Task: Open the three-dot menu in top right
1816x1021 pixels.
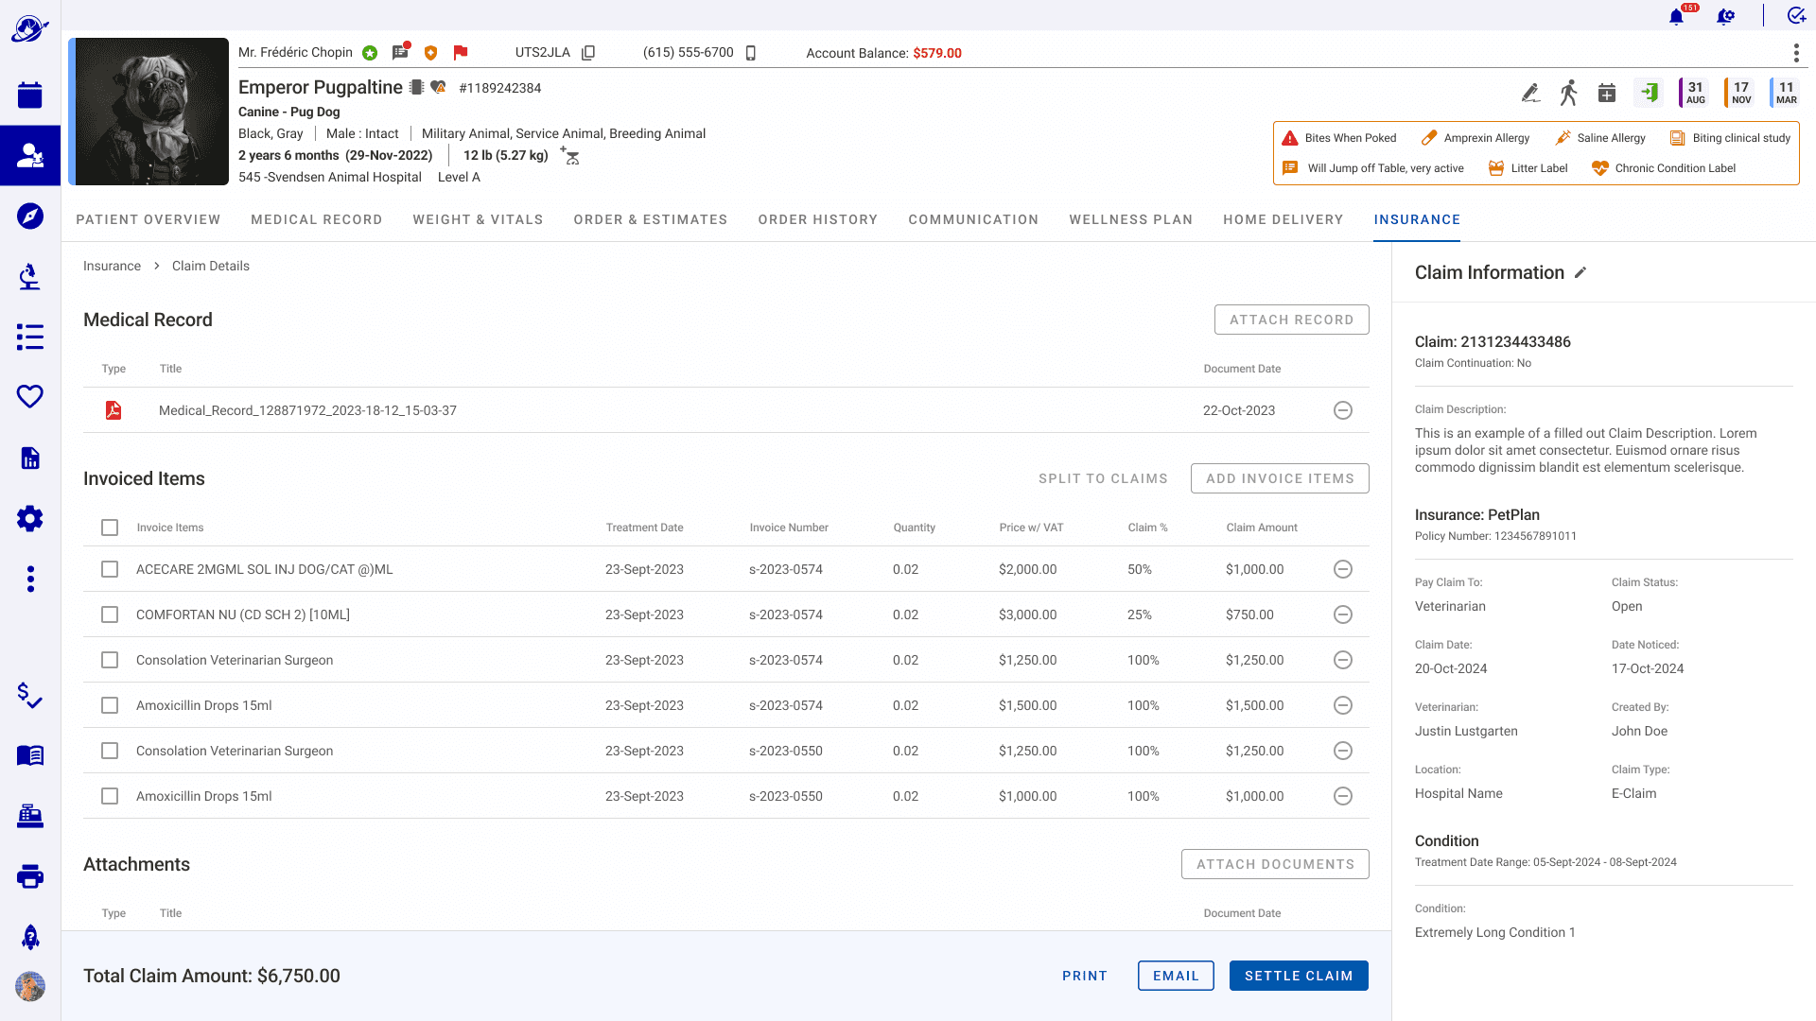Action: [1796, 53]
